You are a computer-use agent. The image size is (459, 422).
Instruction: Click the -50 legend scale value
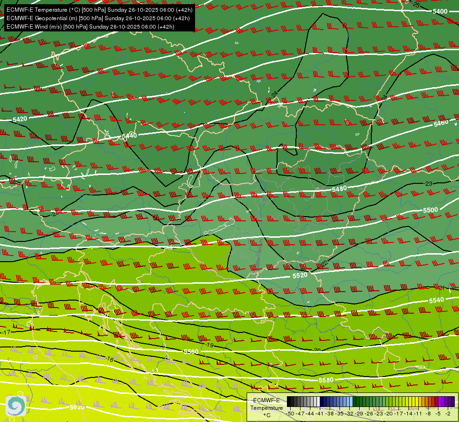tap(290, 414)
